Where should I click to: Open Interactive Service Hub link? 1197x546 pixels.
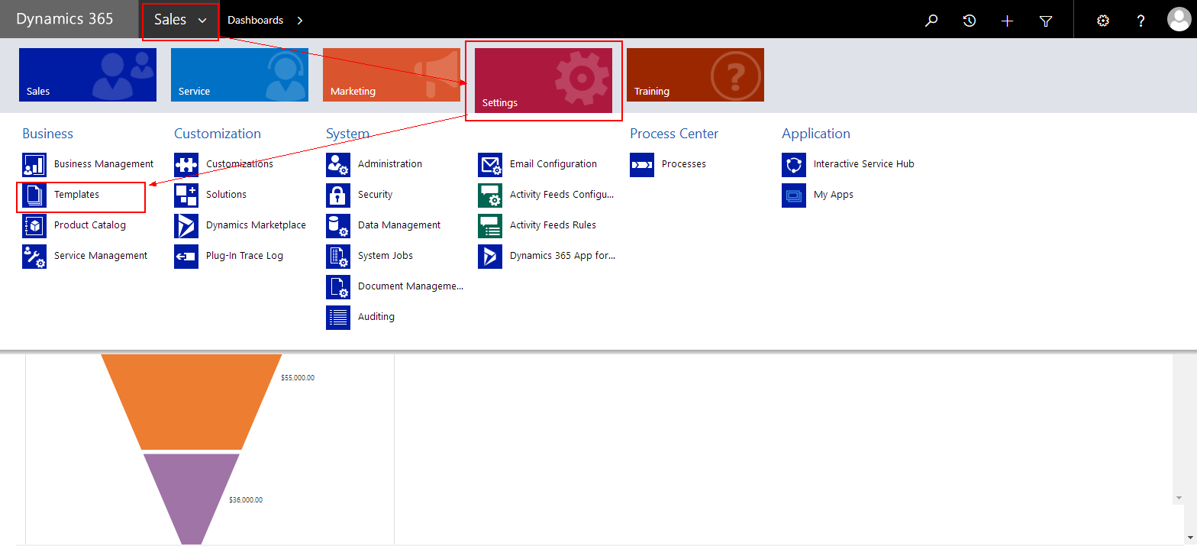(863, 164)
